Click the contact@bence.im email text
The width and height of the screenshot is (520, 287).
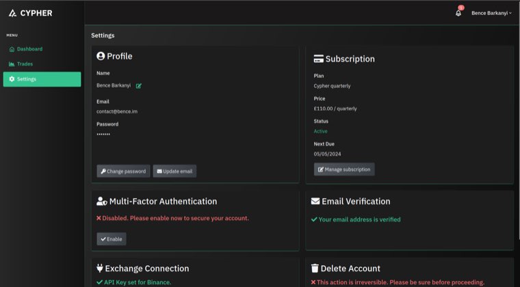(117, 111)
